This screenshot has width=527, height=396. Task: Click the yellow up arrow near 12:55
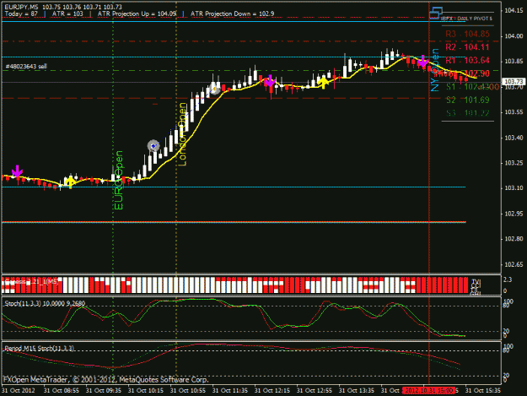[323, 82]
